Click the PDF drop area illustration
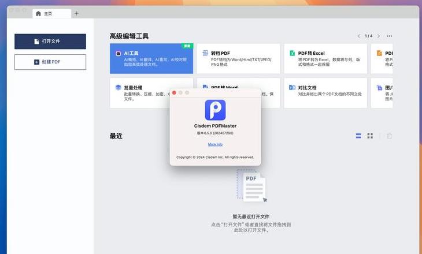The height and width of the screenshot is (254, 422). [x=251, y=185]
